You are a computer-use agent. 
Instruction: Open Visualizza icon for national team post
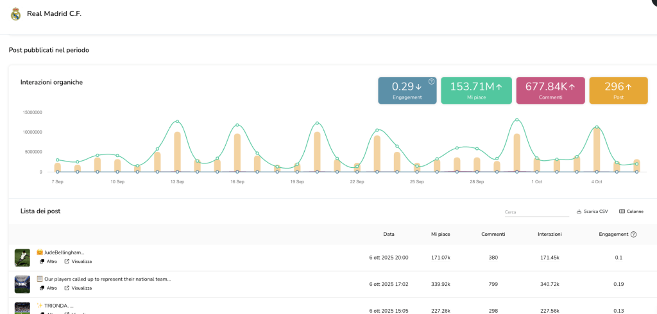67,288
